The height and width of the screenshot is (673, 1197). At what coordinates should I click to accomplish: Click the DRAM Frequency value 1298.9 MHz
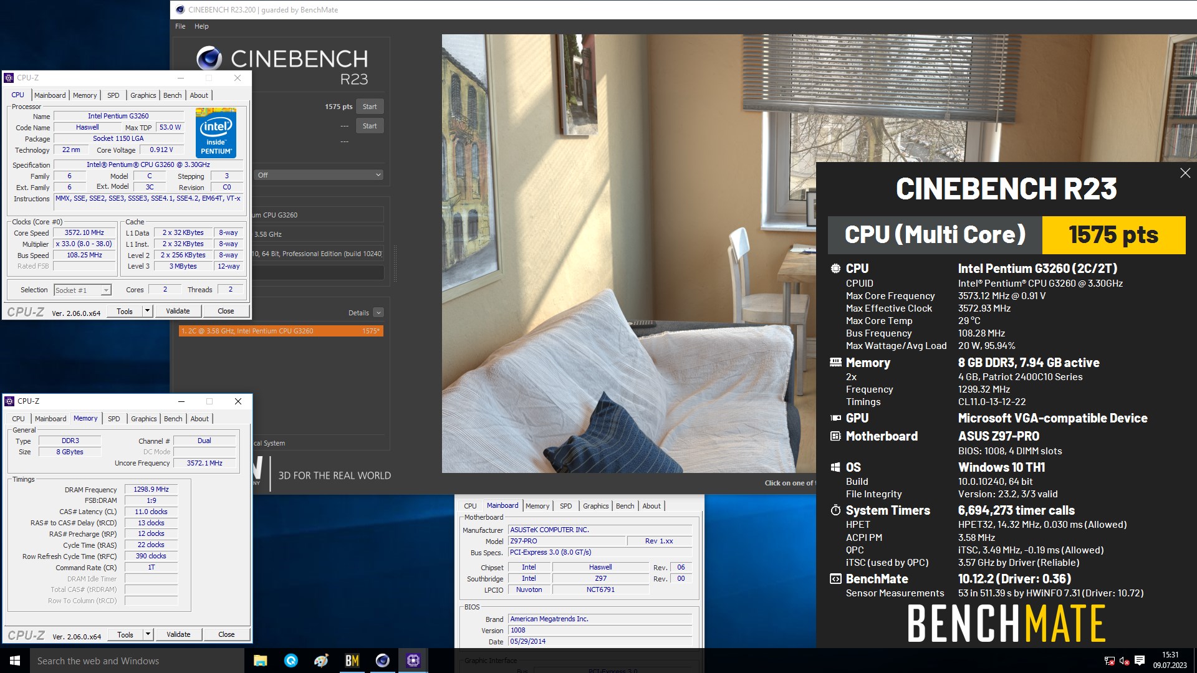click(x=151, y=489)
